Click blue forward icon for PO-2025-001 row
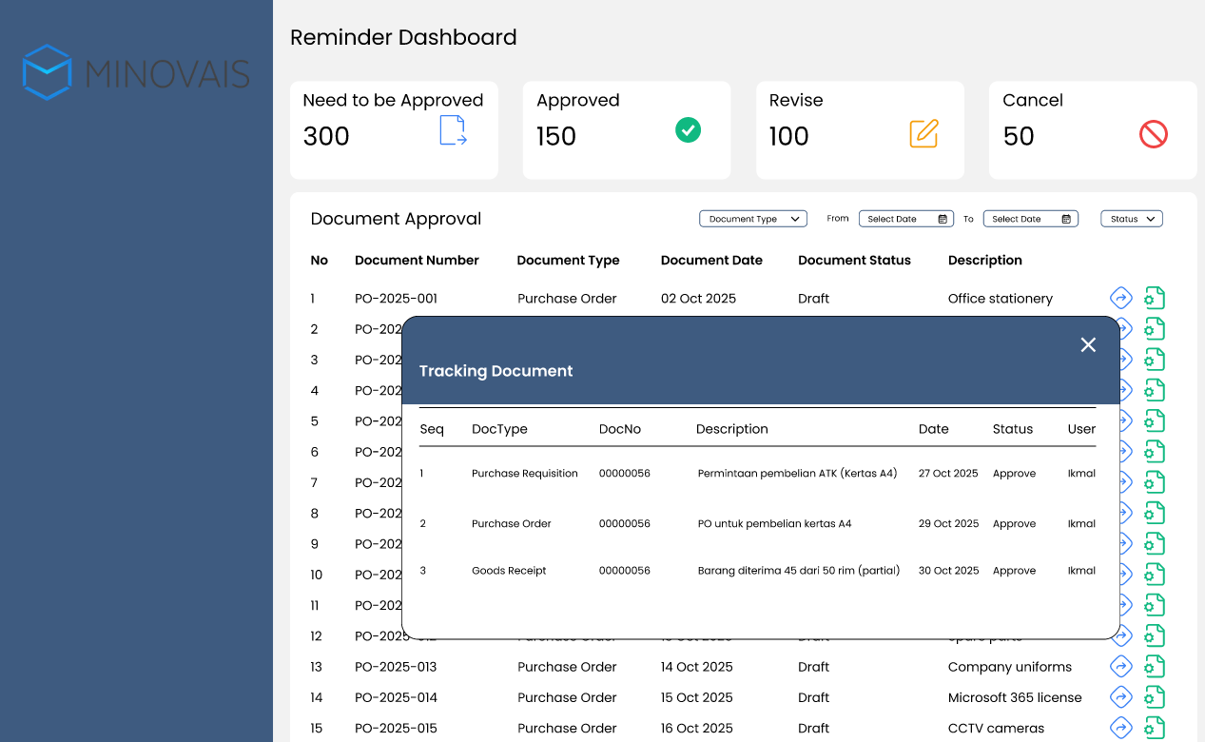The image size is (1205, 742). [x=1121, y=299]
